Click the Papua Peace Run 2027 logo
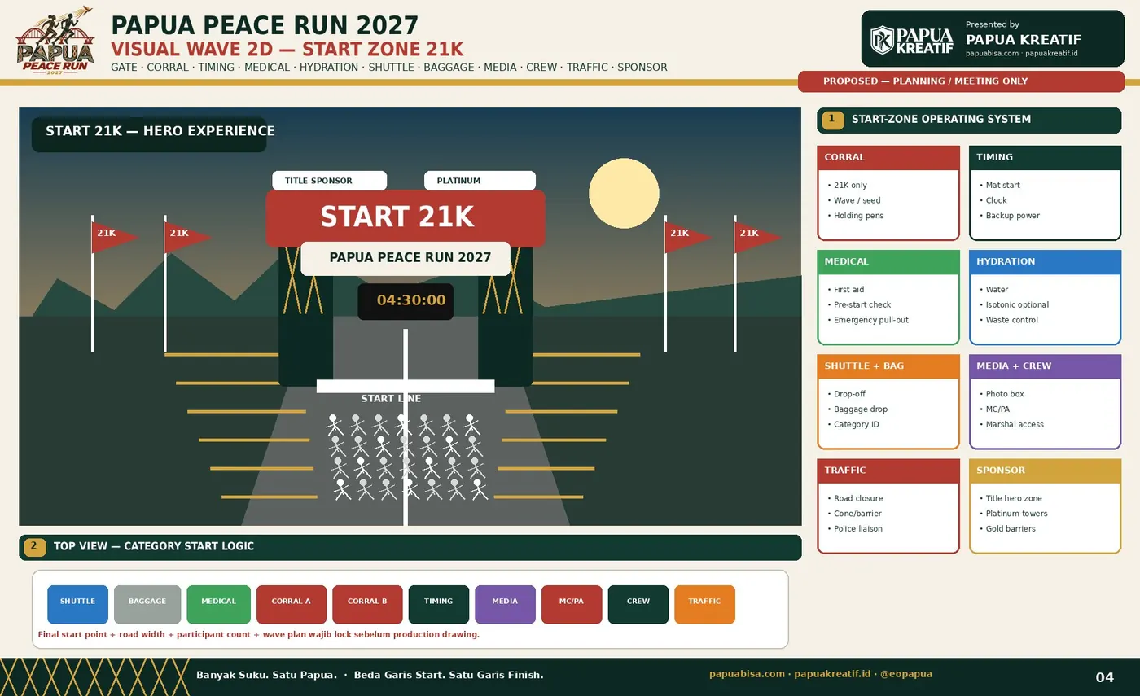 click(x=55, y=41)
